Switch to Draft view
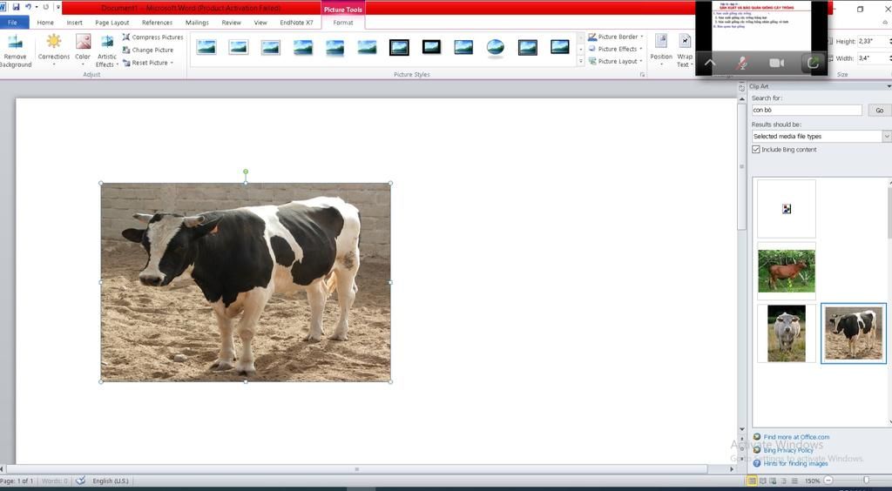This screenshot has width=892, height=491. tap(794, 481)
